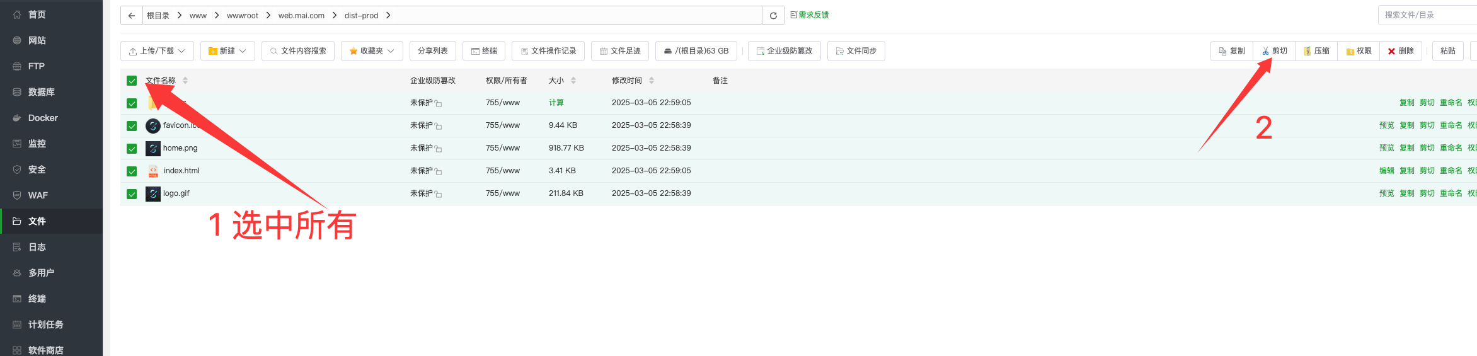Click the Rename link for index.html
The width and height of the screenshot is (1477, 356).
(x=1451, y=171)
